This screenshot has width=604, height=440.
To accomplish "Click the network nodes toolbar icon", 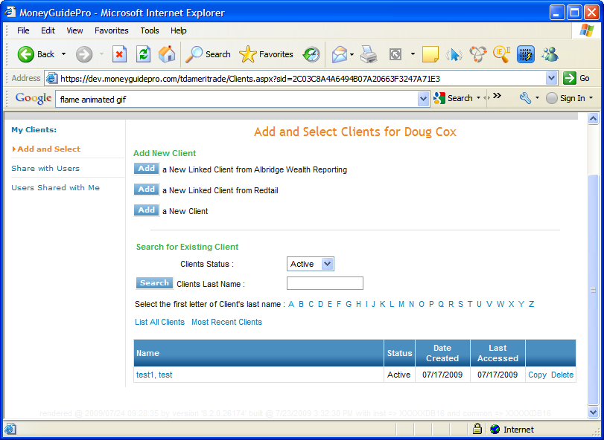I will coord(478,54).
